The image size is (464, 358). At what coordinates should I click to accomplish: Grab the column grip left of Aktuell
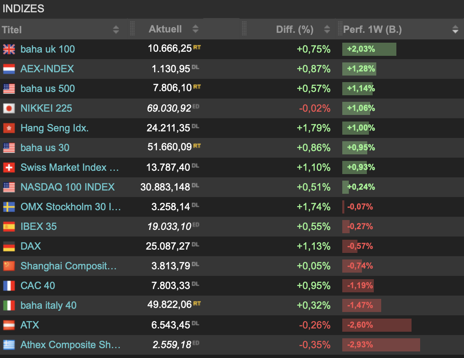pos(132,29)
